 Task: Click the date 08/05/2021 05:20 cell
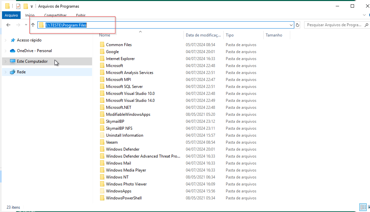pyautogui.click(x=200, y=114)
